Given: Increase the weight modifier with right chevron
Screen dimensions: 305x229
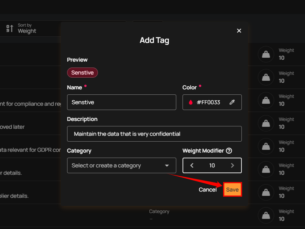Looking at the screenshot, I should pyautogui.click(x=232, y=165).
